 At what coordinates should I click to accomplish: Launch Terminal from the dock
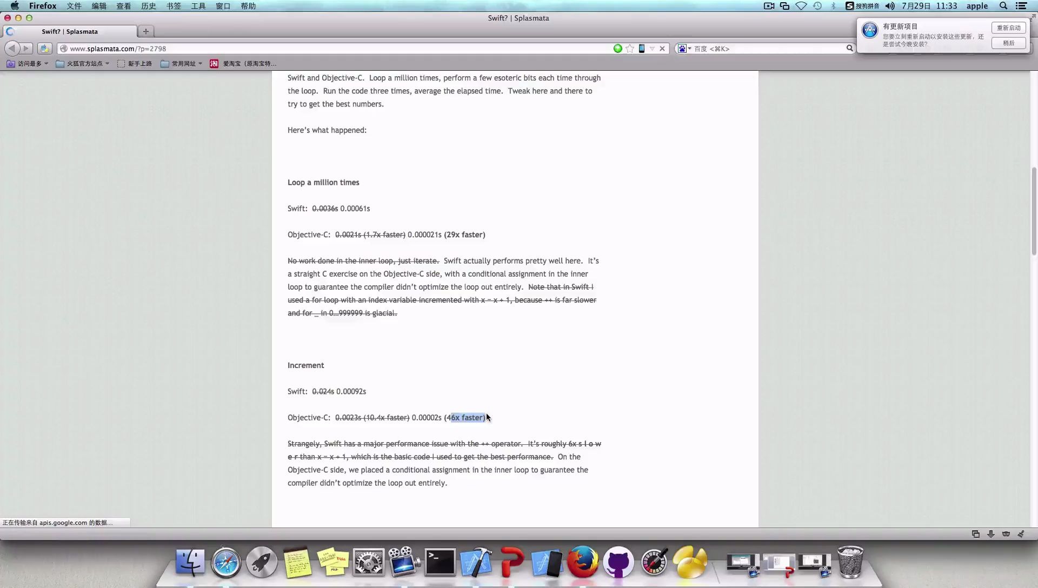point(440,563)
